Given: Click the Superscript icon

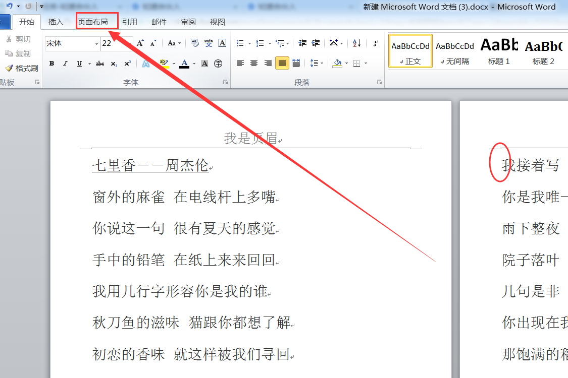Looking at the screenshot, I should [x=128, y=64].
